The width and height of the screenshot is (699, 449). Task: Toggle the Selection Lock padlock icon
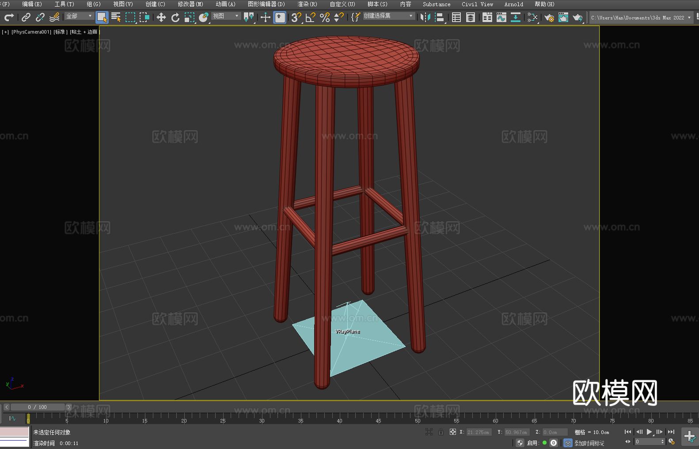(441, 432)
